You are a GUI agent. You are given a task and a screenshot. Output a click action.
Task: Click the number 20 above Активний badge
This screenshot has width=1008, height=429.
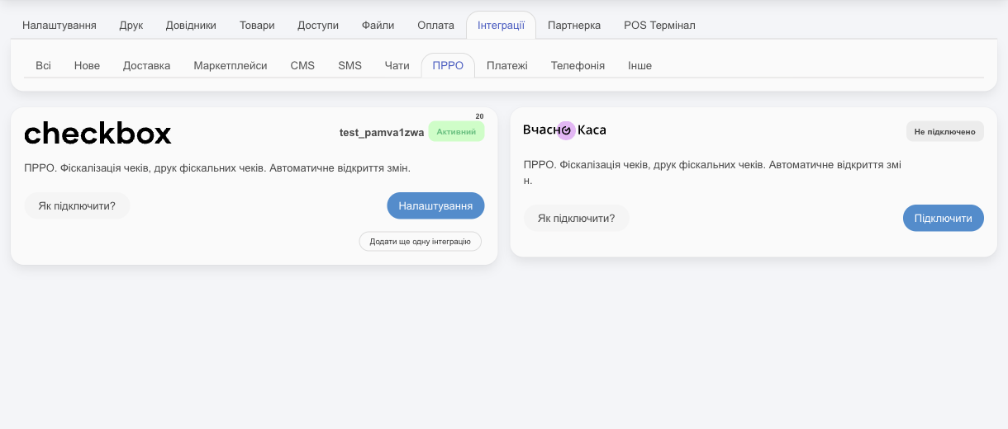pos(479,116)
